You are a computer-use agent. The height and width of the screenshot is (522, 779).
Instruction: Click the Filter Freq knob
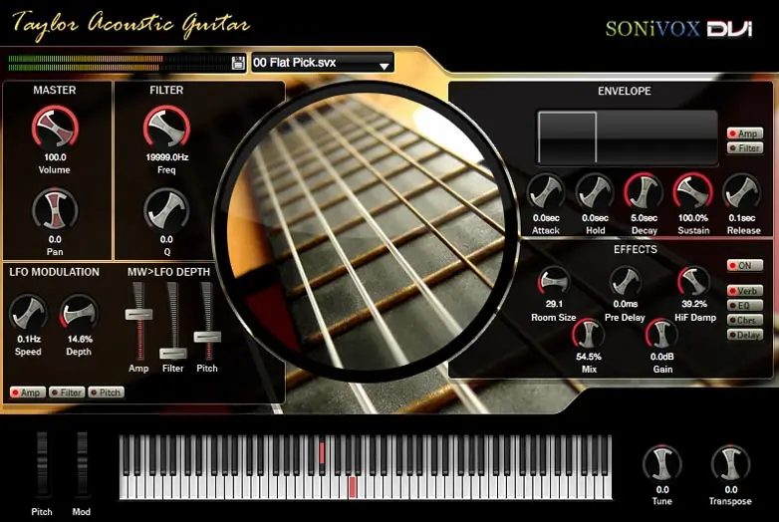click(x=166, y=127)
